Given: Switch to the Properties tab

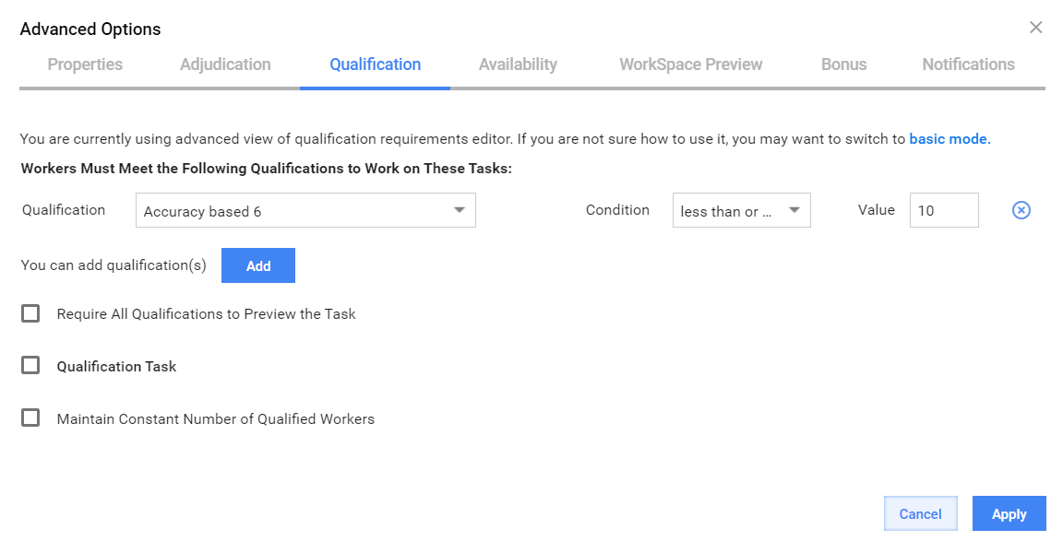Looking at the screenshot, I should click(x=85, y=65).
